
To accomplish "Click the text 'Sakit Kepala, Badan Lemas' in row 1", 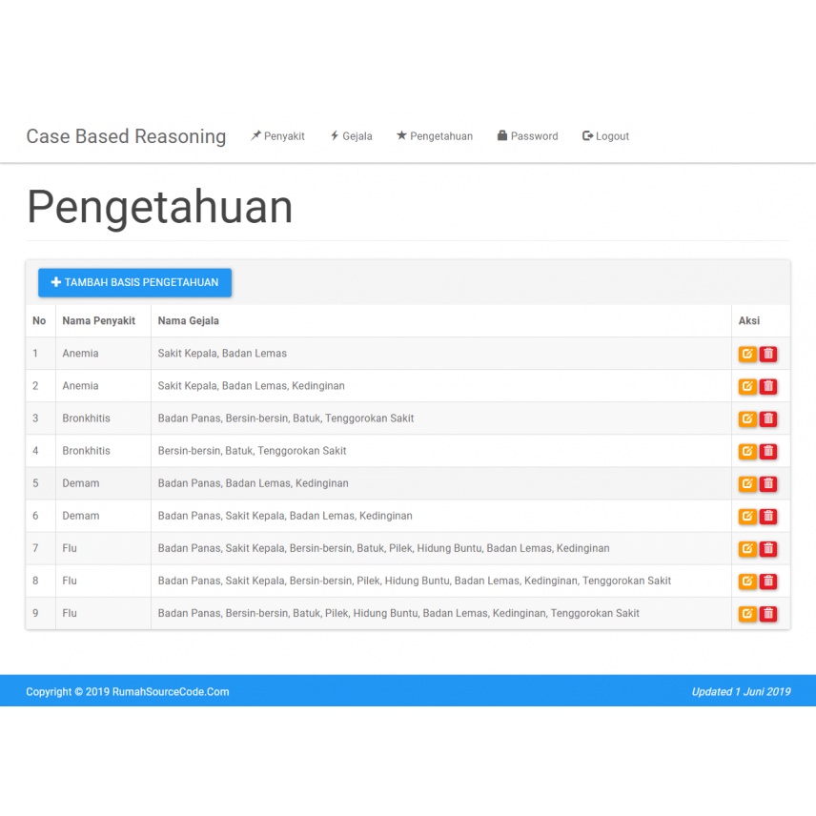I will tap(222, 354).
